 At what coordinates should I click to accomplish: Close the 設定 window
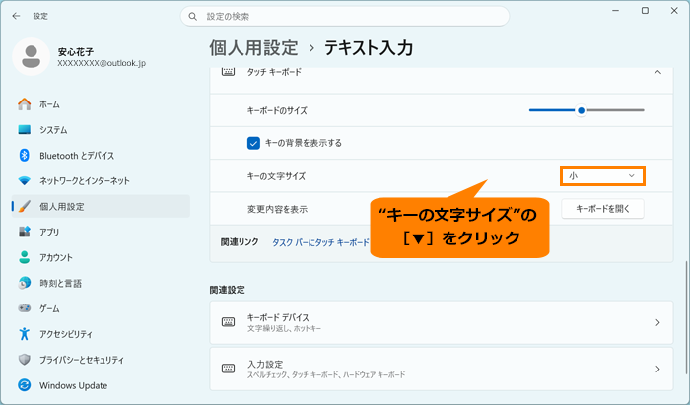(674, 11)
